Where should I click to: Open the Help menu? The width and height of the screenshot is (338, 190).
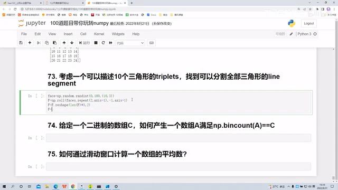[x=136, y=34]
